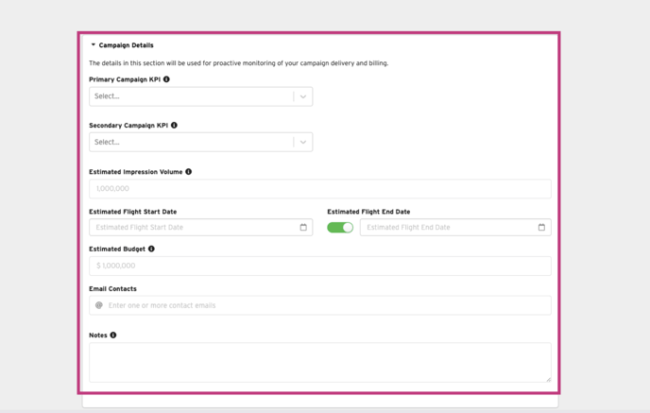
Task: Click the @ icon in Email Contacts
Action: pyautogui.click(x=98, y=305)
